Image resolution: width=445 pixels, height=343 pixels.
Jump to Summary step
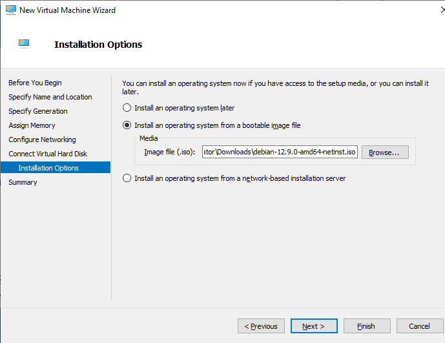click(x=23, y=182)
